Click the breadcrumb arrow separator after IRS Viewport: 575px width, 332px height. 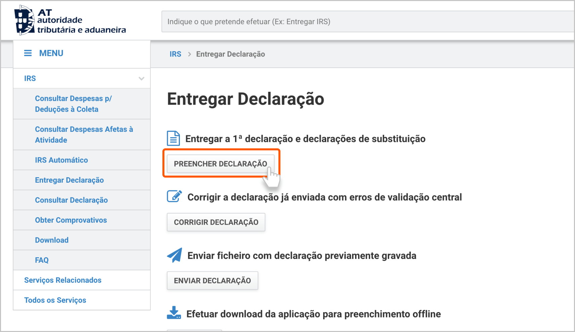coord(189,54)
